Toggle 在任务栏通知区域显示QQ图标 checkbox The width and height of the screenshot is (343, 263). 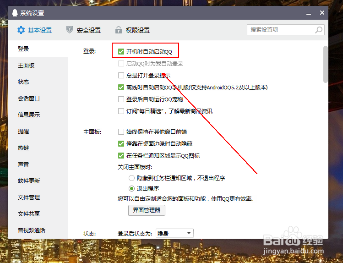tap(121, 156)
